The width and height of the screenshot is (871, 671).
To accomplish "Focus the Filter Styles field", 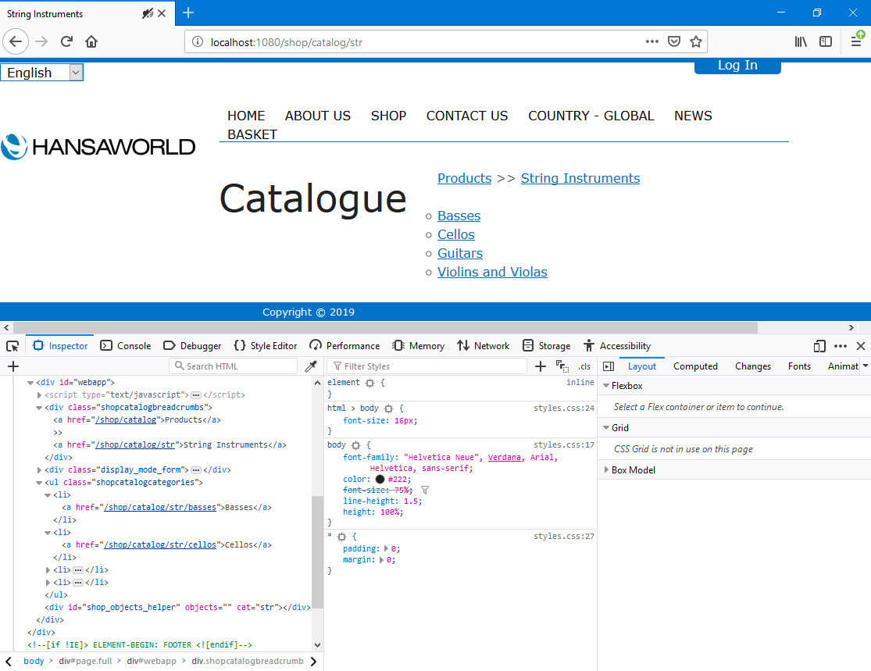I will (x=427, y=366).
